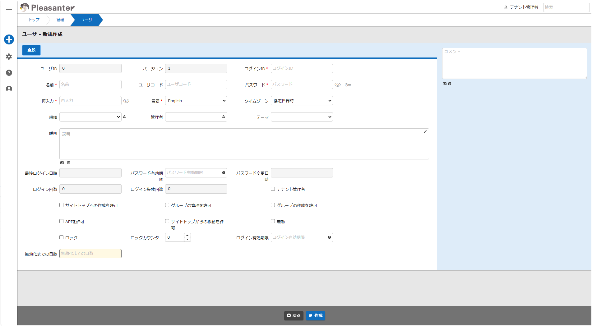Open clock picker for パスワード有効期限
Screen dimensions: 592x326
224,172
